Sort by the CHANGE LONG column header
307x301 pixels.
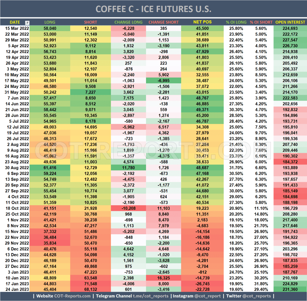point(128,22)
